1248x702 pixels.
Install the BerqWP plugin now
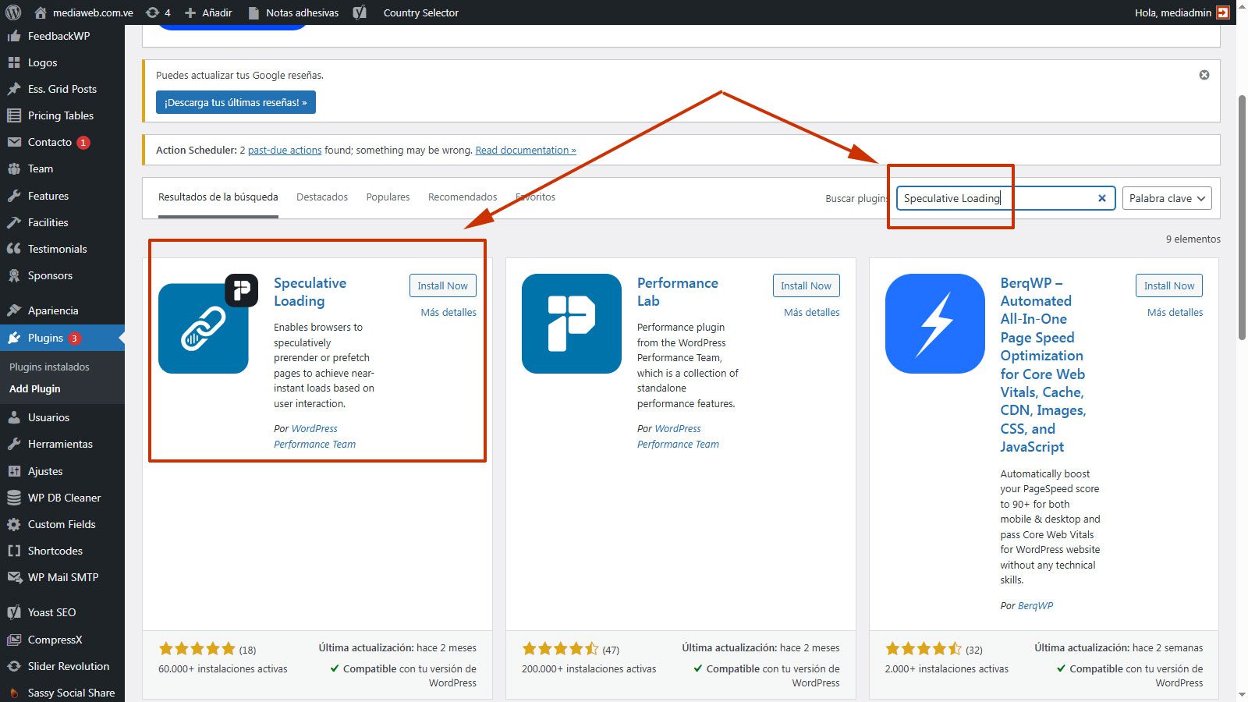(x=1169, y=285)
